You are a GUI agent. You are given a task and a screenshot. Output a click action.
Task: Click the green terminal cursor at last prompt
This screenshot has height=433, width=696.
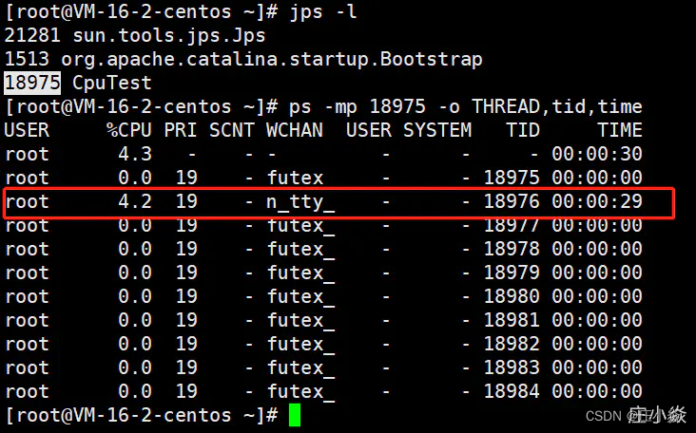[x=295, y=415]
